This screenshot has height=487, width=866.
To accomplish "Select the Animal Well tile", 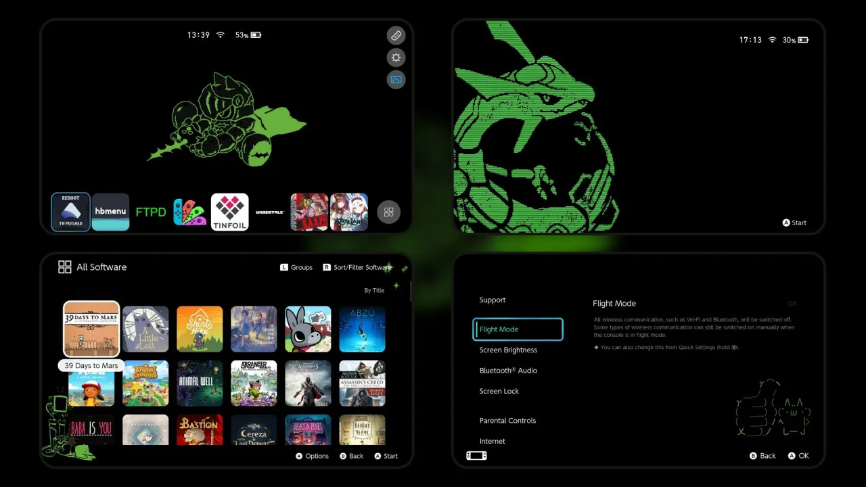I will (x=200, y=384).
